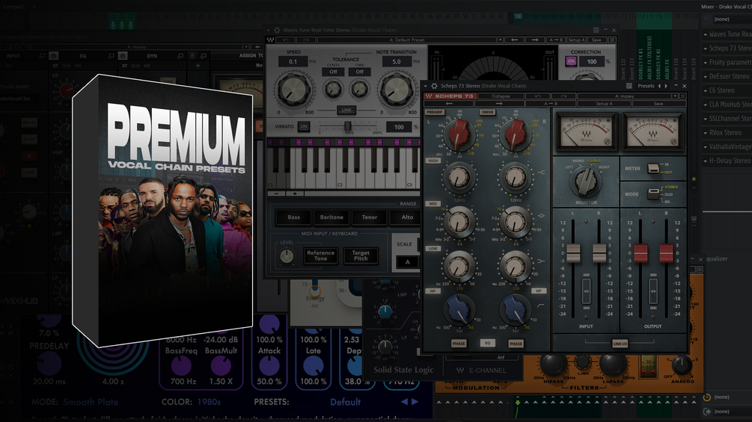Click mixer latency clock icon near bottom right

tap(707, 397)
